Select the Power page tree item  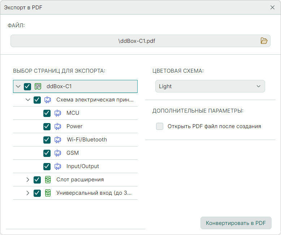pos(74,126)
